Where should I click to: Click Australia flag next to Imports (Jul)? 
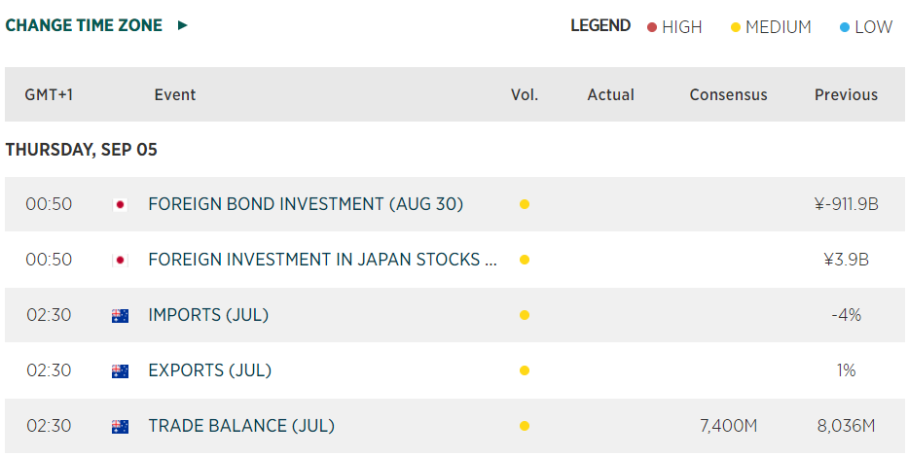(120, 315)
